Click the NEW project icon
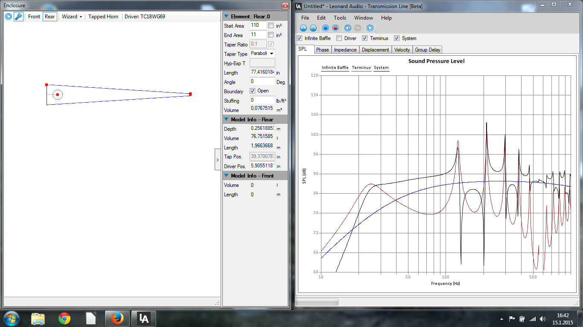This screenshot has height=327, width=583. click(303, 28)
